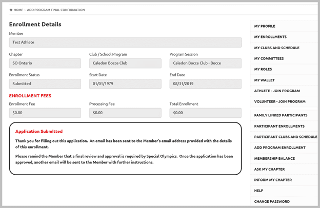Click the Processing Fee field
The height and width of the screenshot is (208, 320).
[125, 113]
